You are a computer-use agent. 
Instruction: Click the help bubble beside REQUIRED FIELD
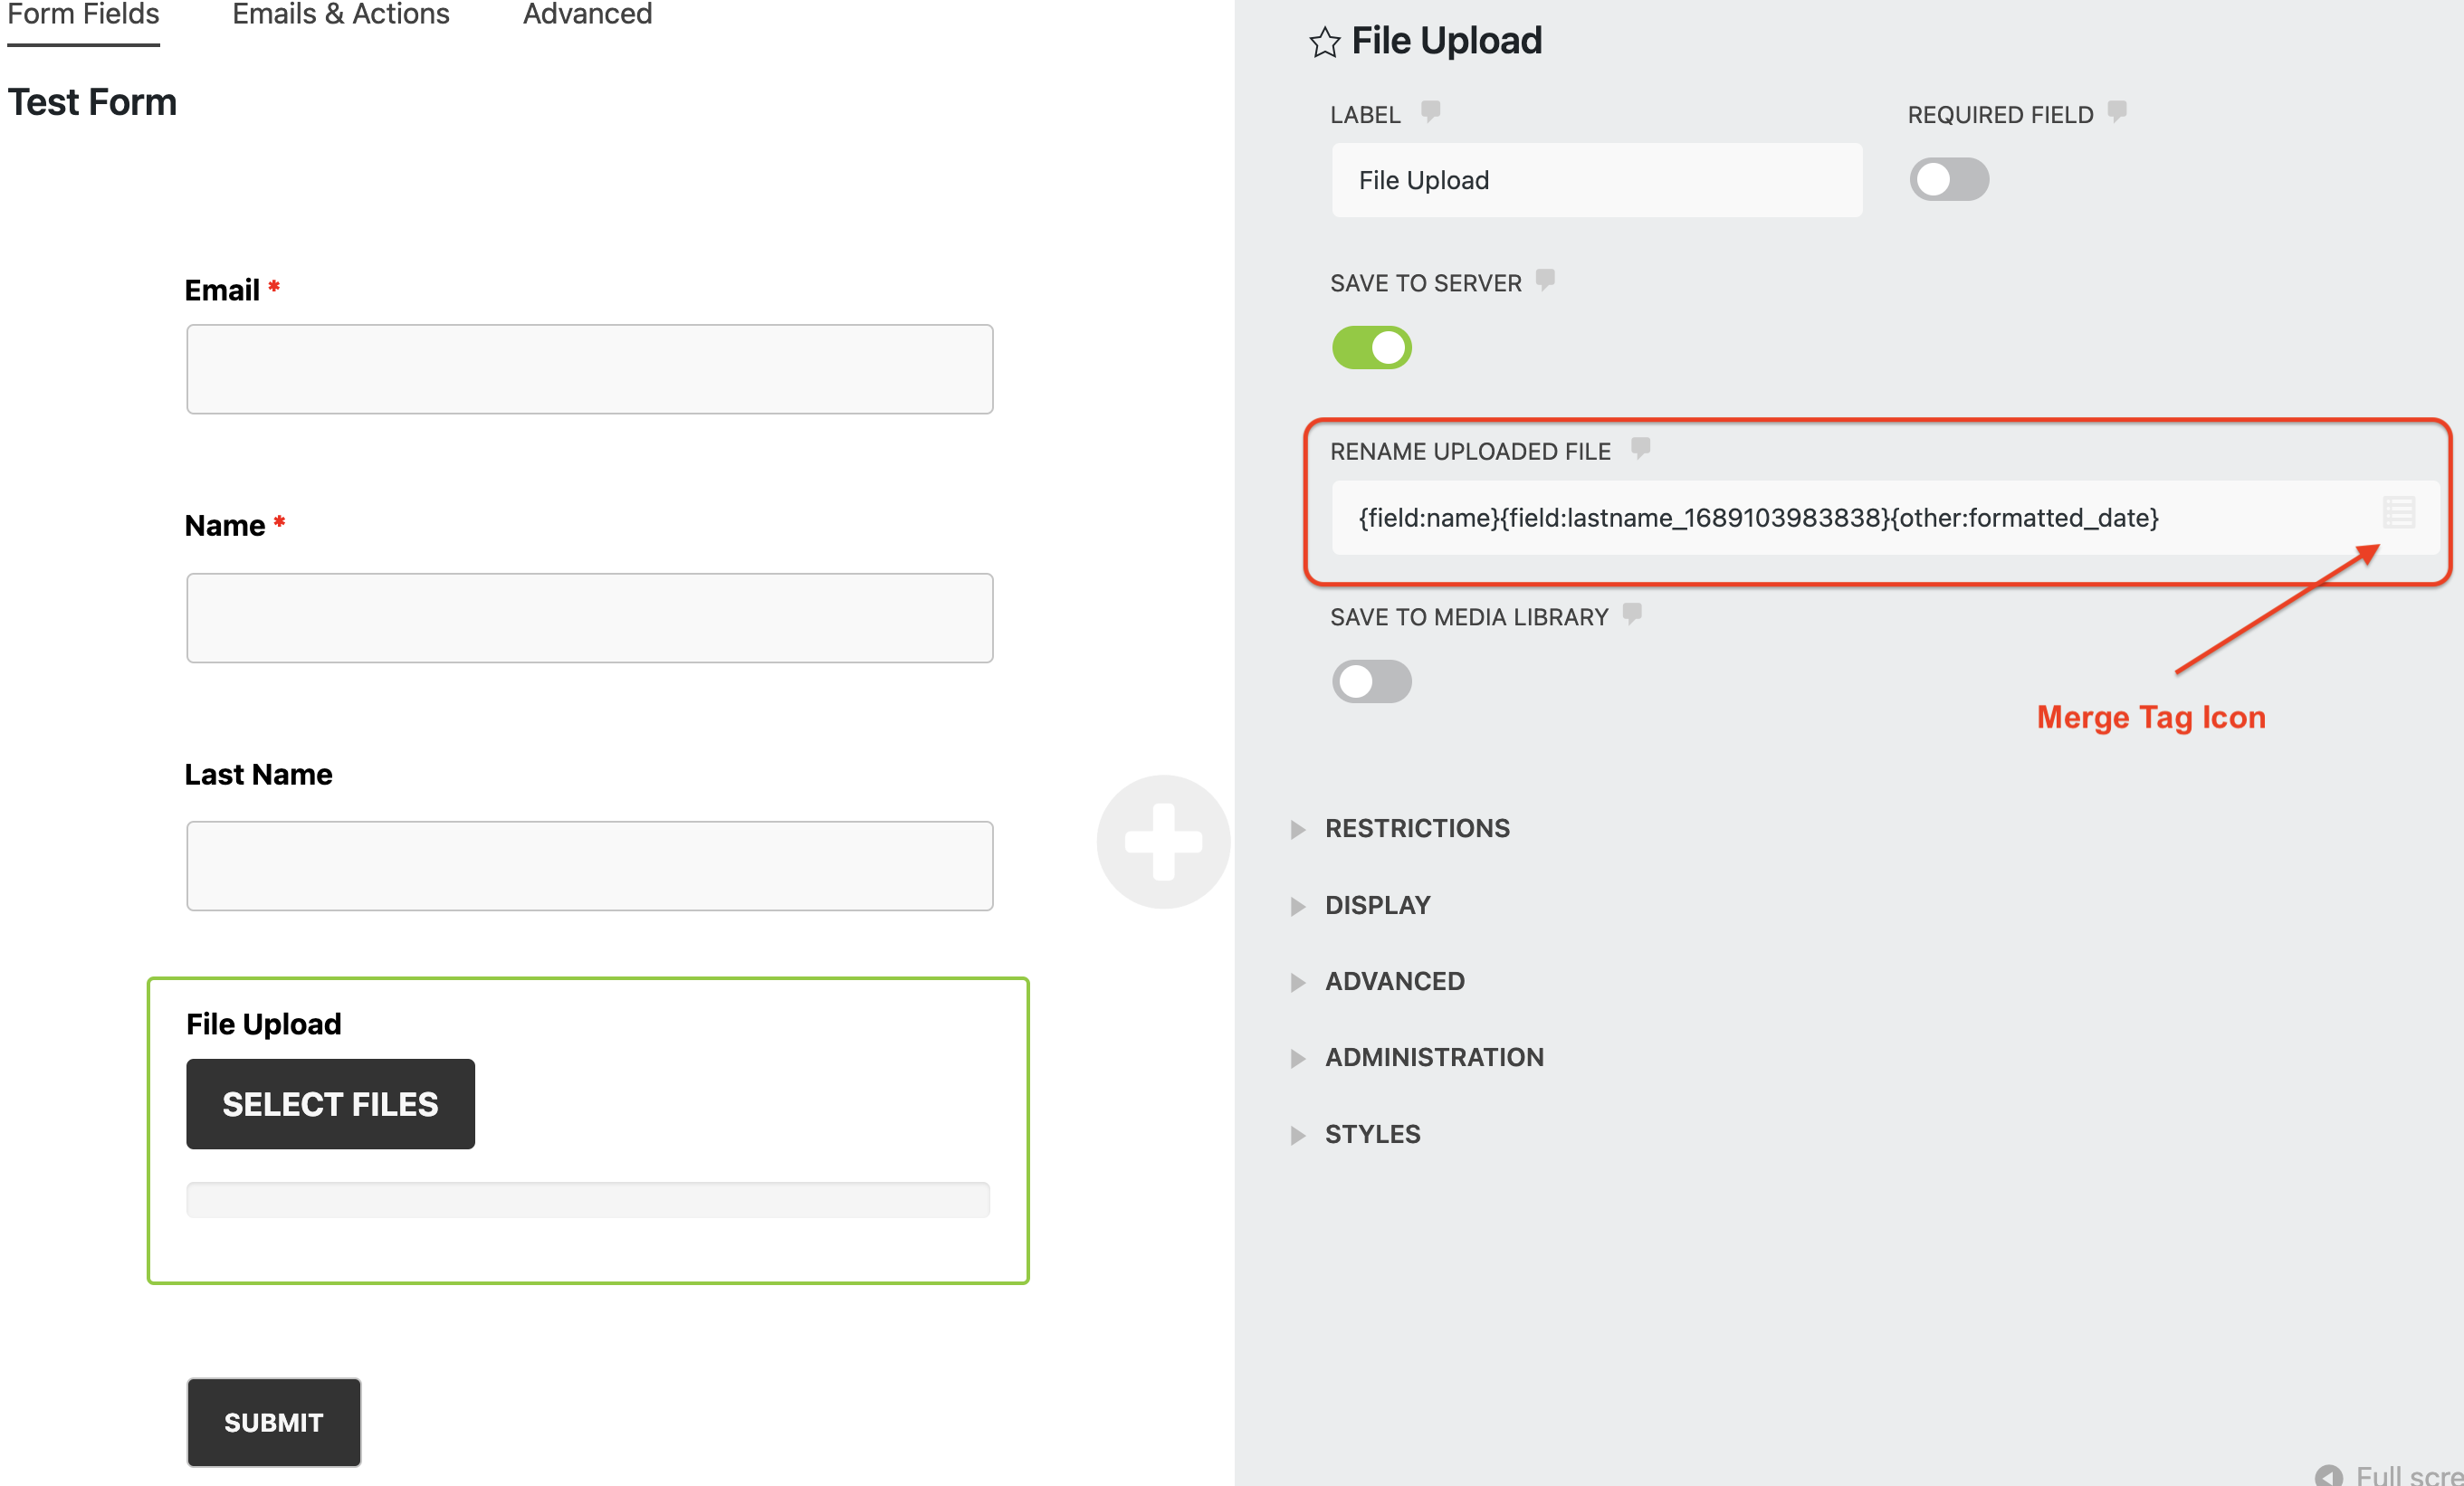coord(2117,112)
